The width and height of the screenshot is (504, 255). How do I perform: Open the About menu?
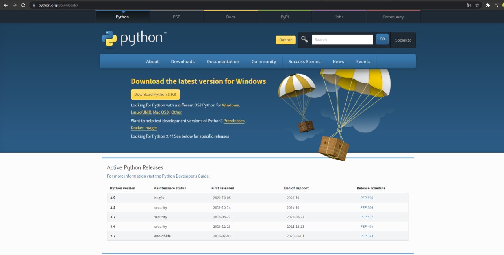click(x=152, y=62)
